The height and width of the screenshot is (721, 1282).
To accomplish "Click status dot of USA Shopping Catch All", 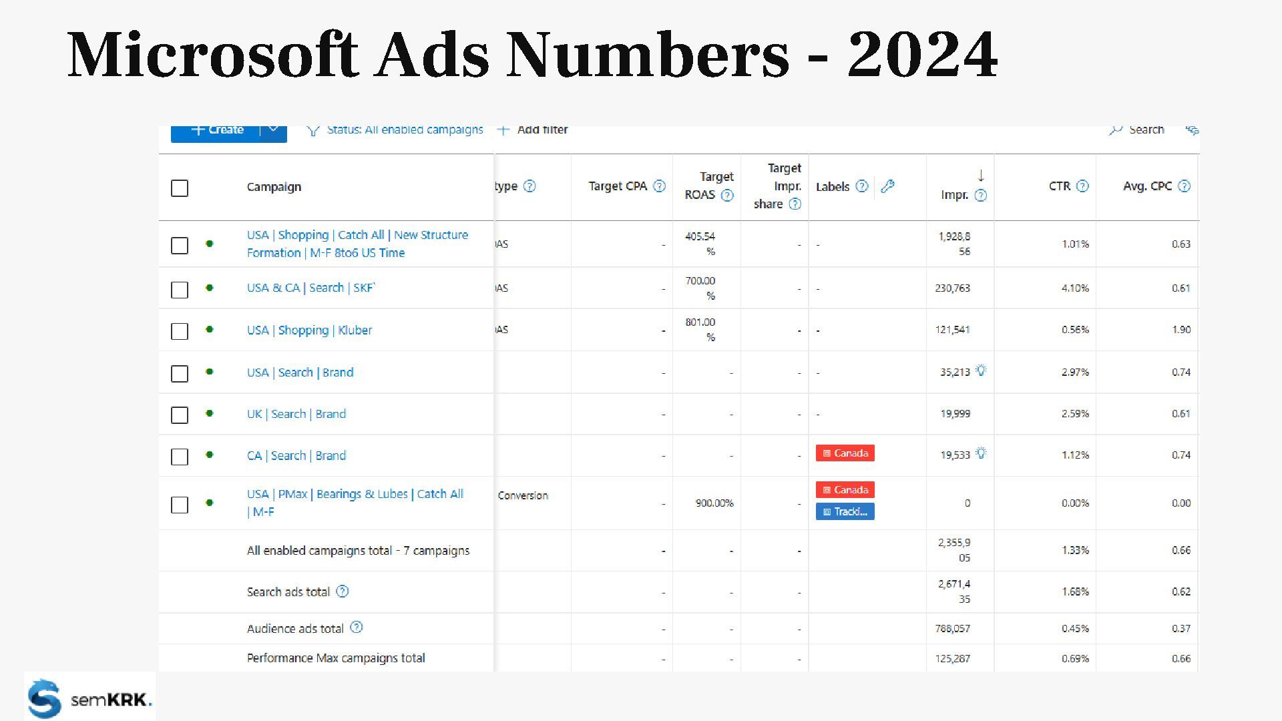I will 210,244.
